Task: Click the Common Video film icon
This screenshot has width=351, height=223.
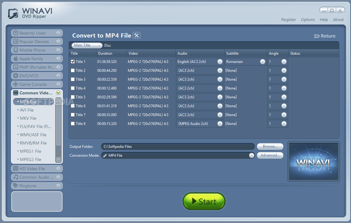Action: pyautogui.click(x=16, y=93)
